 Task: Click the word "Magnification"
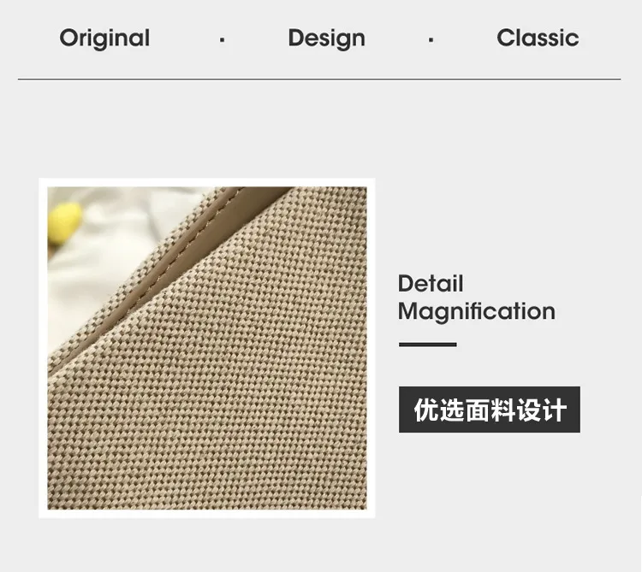pyautogui.click(x=477, y=311)
